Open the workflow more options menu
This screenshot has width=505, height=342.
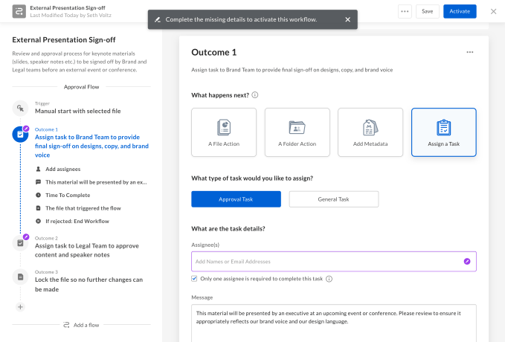pos(405,11)
